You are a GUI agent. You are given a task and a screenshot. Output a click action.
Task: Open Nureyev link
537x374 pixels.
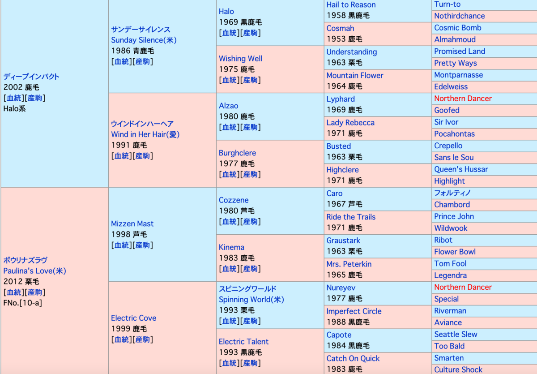(341, 288)
